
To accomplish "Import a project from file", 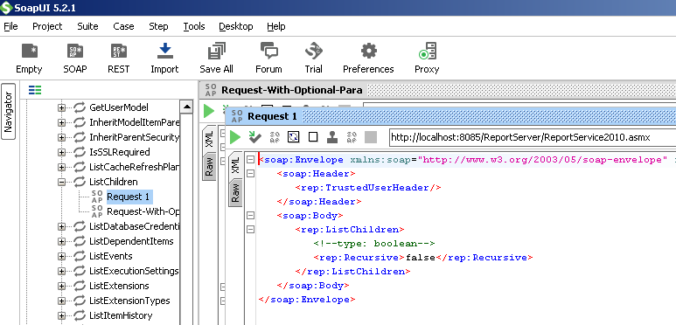I will [164, 59].
